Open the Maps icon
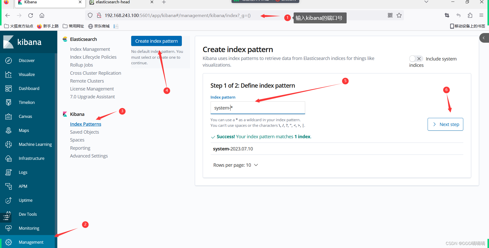The width and height of the screenshot is (489, 248). click(x=8, y=130)
